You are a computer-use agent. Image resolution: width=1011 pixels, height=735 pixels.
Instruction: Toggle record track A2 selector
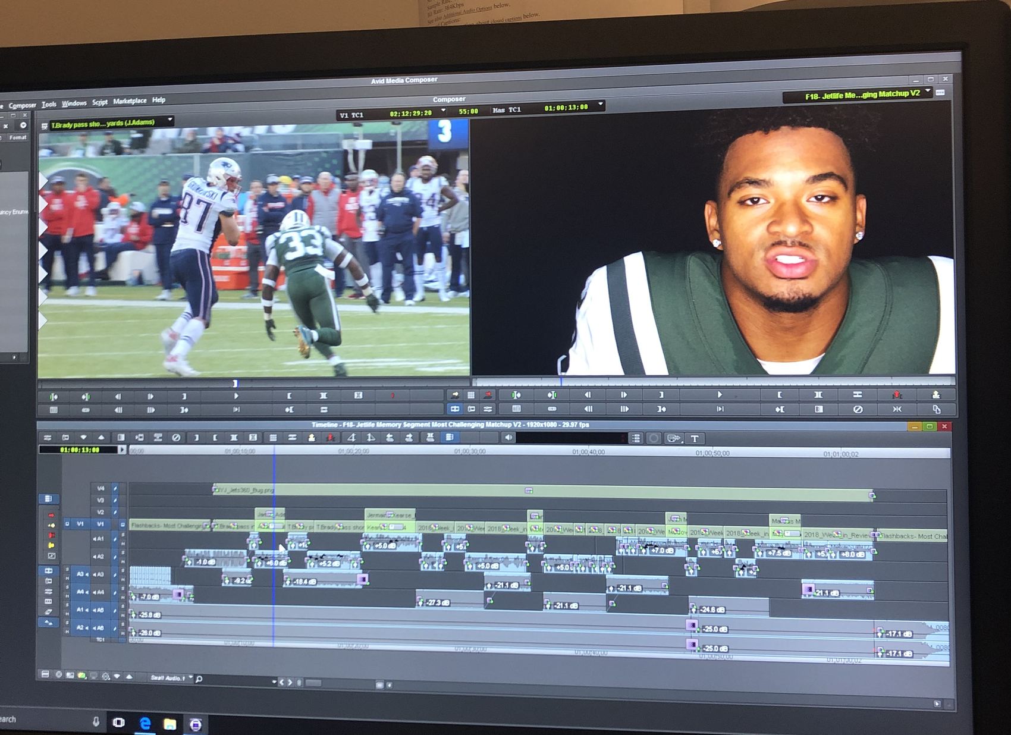tap(101, 557)
